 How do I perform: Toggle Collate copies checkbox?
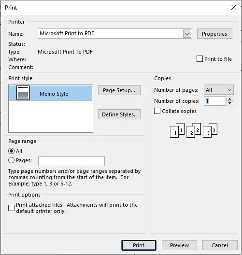pyautogui.click(x=157, y=111)
